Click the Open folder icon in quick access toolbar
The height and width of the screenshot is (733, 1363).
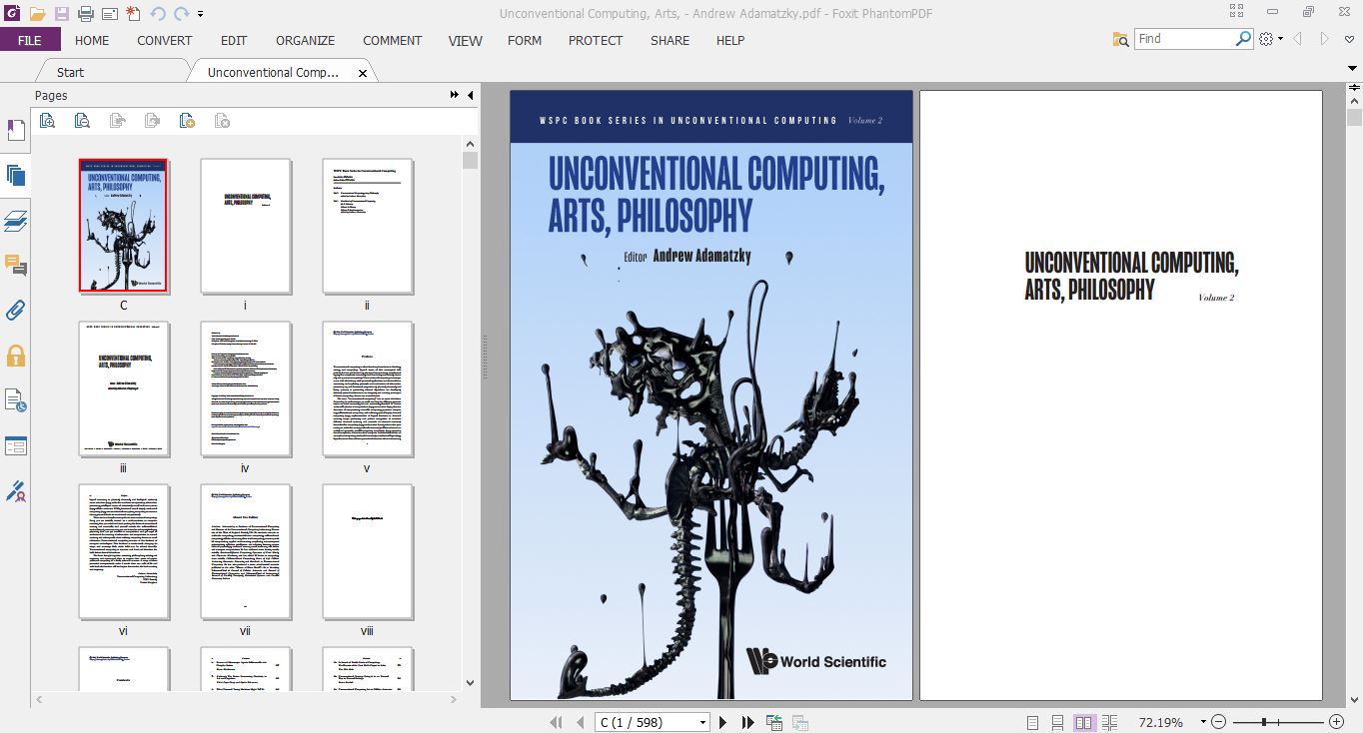[x=37, y=14]
